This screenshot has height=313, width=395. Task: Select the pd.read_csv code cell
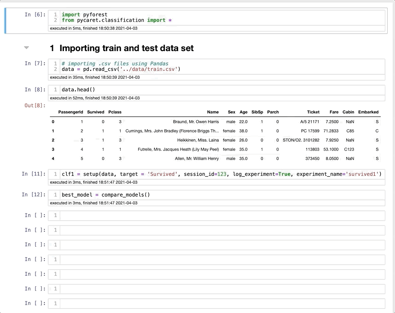coord(221,66)
